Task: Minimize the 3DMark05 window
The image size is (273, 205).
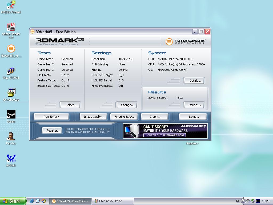Action: tap(195, 32)
